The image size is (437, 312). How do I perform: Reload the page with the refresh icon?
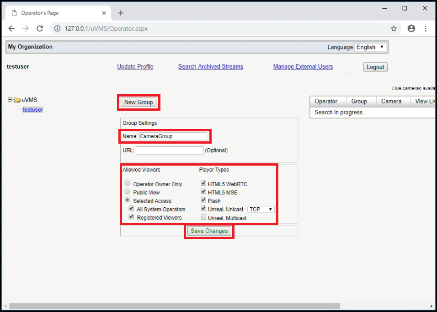(40, 28)
